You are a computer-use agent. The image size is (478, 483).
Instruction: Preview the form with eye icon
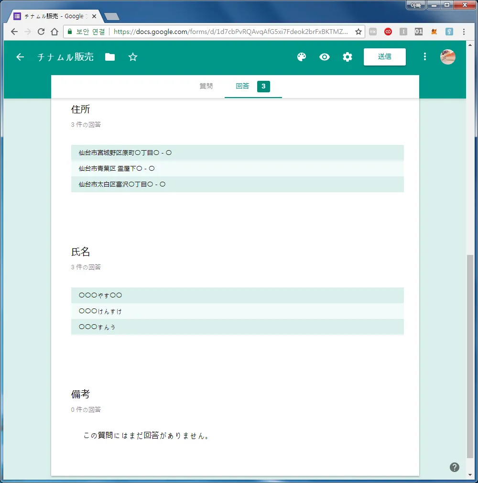pyautogui.click(x=324, y=57)
